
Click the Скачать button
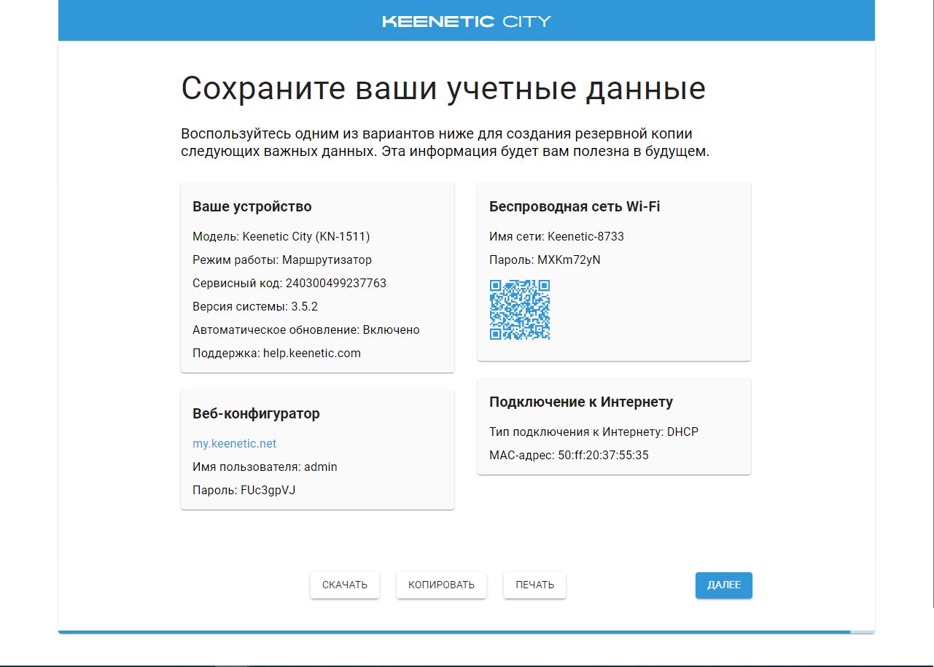coord(345,585)
